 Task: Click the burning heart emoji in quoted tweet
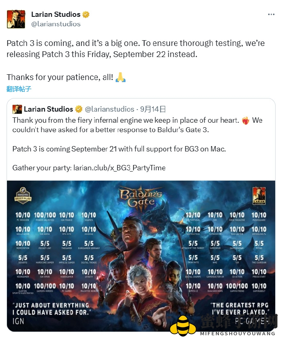click(246, 120)
